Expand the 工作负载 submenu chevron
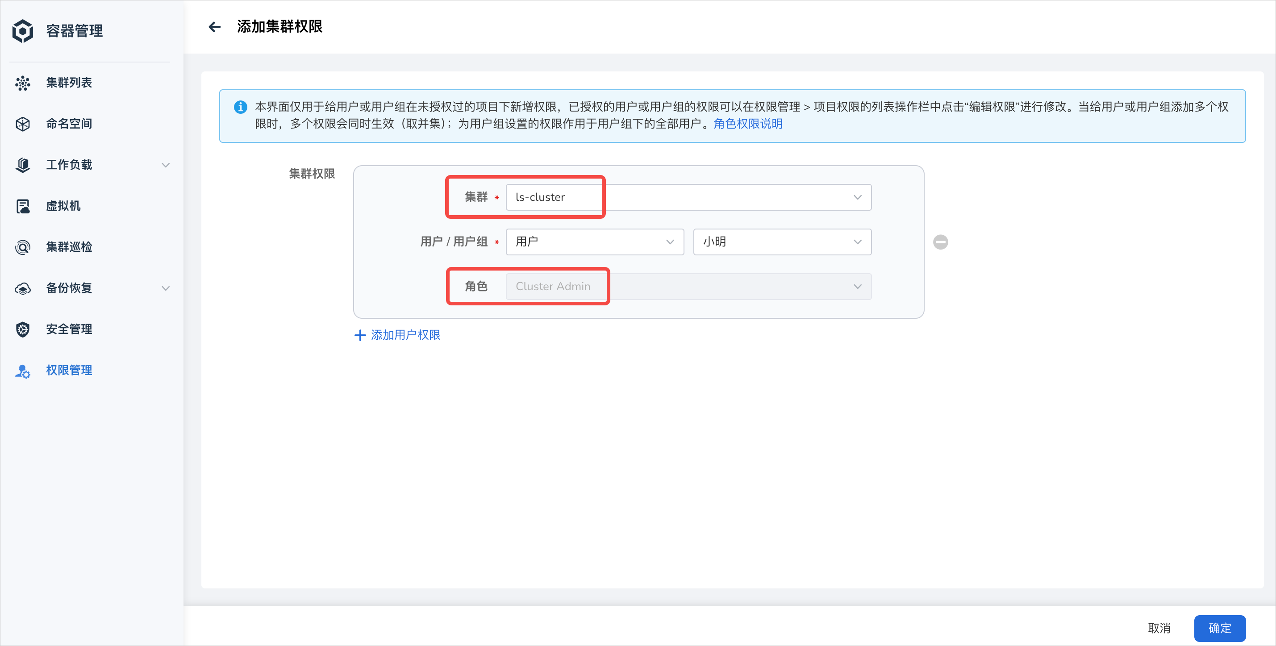The image size is (1276, 646). click(x=166, y=165)
